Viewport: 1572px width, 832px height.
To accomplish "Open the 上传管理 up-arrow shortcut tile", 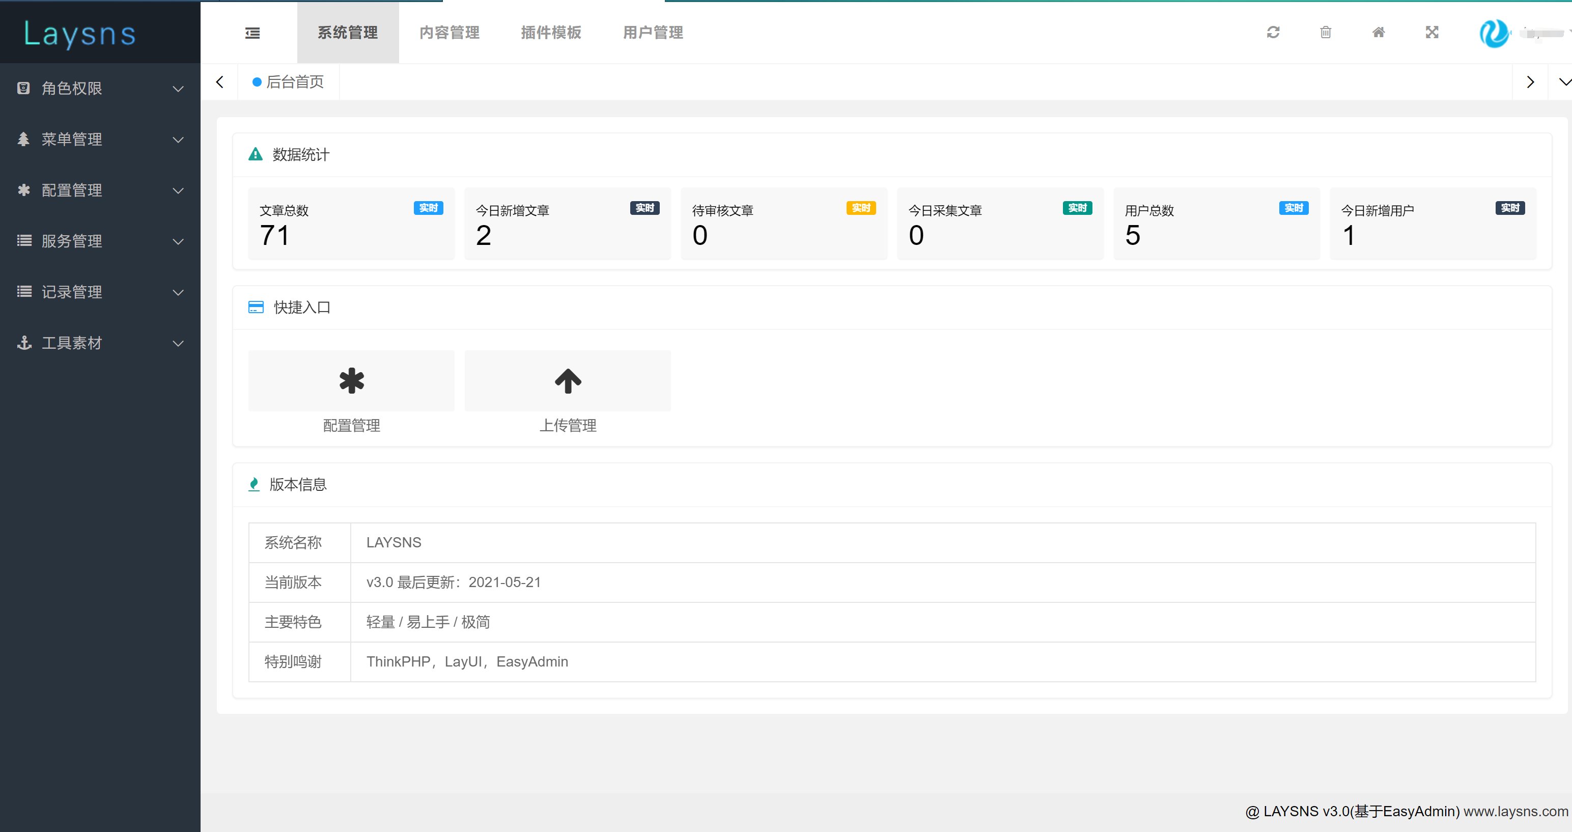I will (568, 381).
